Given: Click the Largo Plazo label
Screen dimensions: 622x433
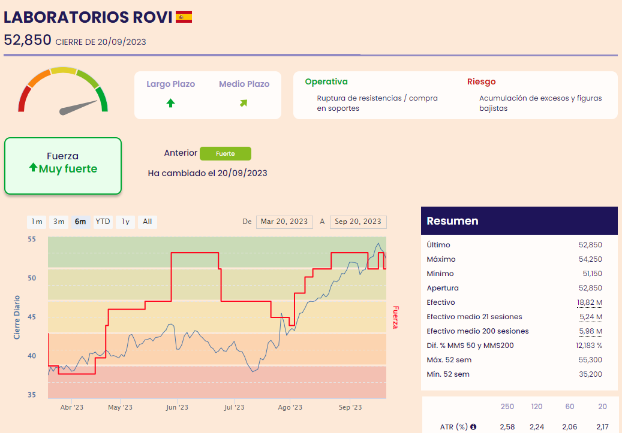Looking at the screenshot, I should coord(170,84).
